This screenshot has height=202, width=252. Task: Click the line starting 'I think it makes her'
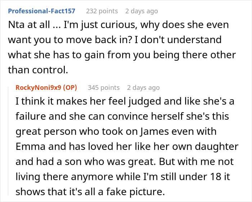(x=125, y=102)
